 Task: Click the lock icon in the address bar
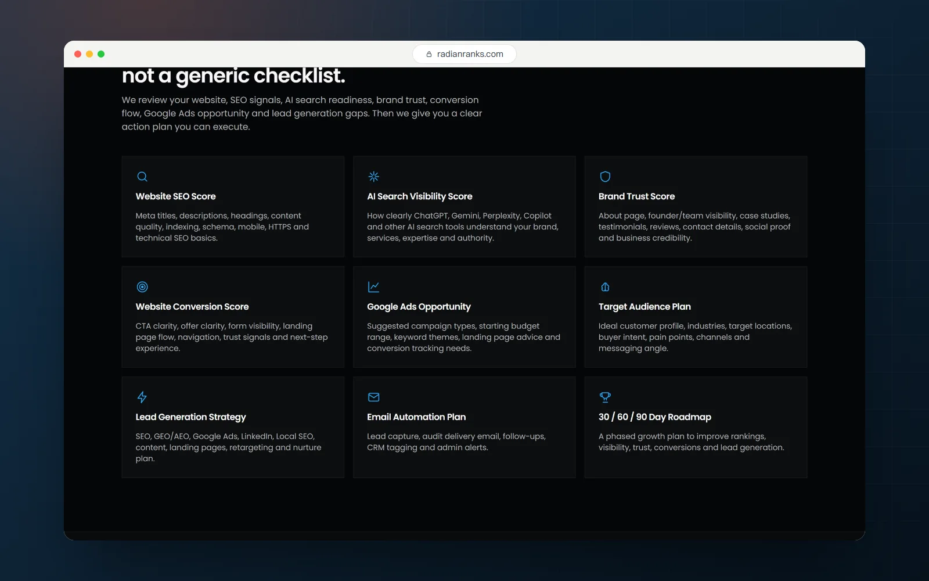[x=429, y=54]
